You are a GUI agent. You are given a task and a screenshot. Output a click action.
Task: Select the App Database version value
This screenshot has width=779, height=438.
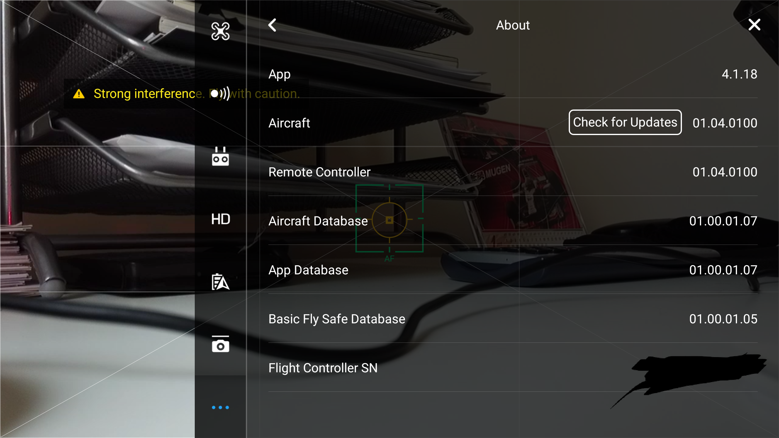point(723,270)
